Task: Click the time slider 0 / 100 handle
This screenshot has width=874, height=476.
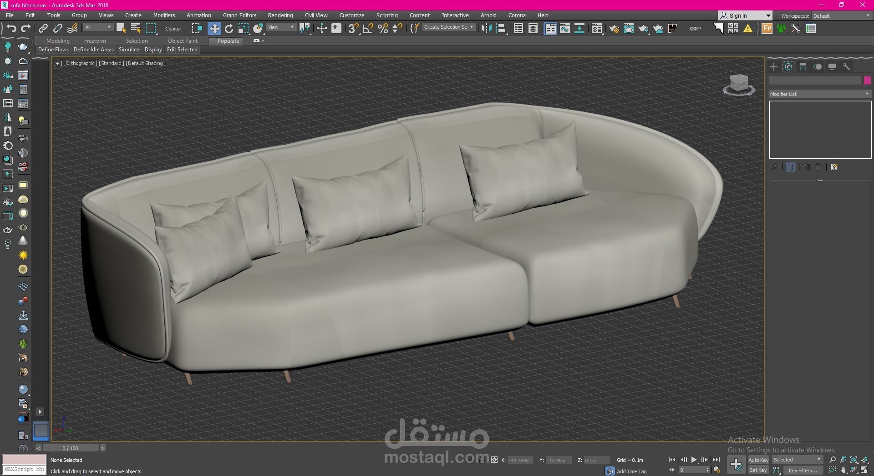Action: [x=71, y=448]
